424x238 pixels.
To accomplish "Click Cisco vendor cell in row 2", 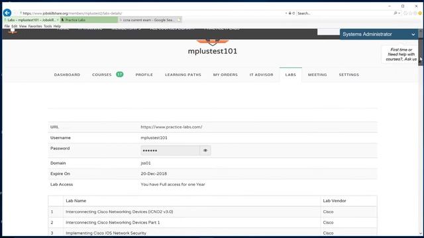I will (x=328, y=223).
